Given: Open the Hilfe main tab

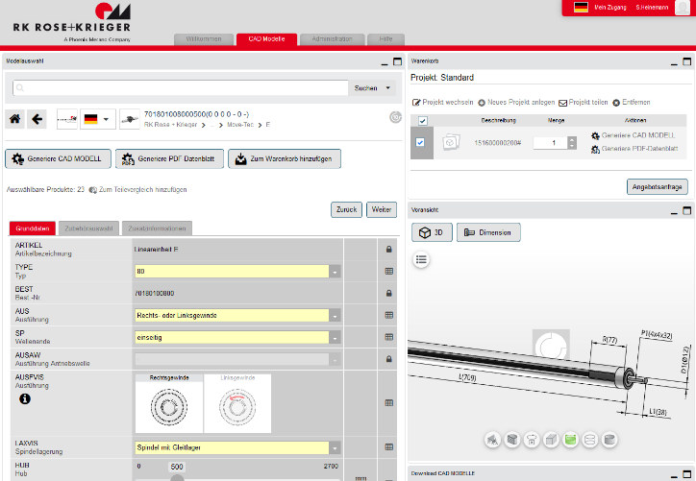Looking at the screenshot, I should 385,39.
